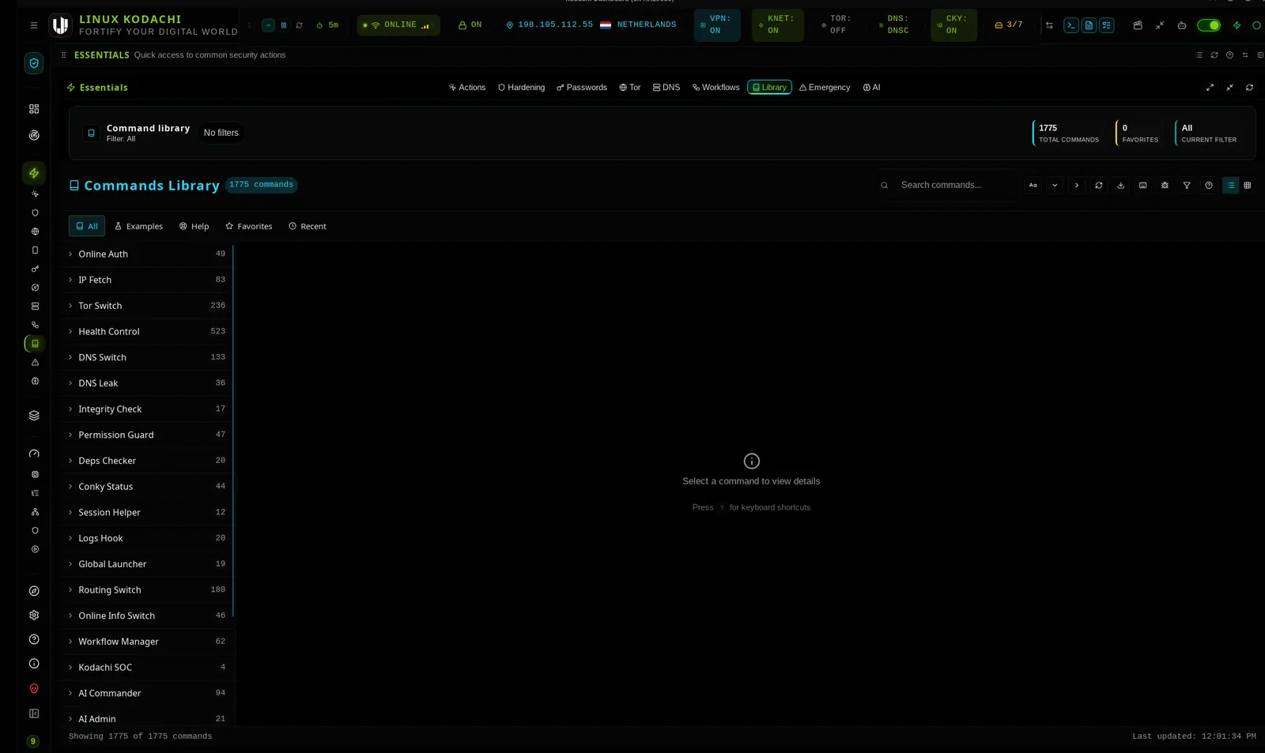1265x753 pixels.
Task: Expand the Online Auth category
Action: 147,254
